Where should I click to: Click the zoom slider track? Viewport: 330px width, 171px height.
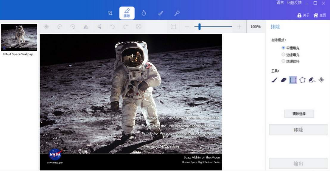click(213, 27)
